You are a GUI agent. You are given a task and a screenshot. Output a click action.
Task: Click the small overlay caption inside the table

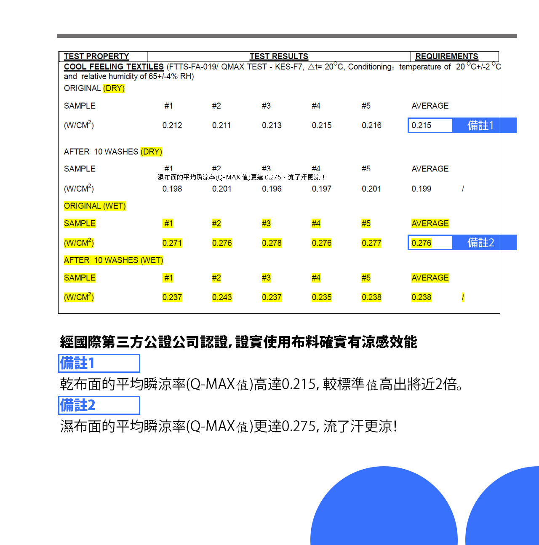pos(241,177)
